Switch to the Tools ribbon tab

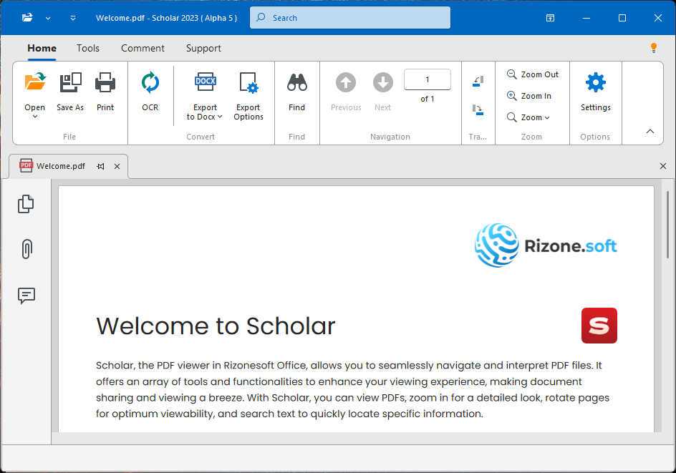pos(88,48)
